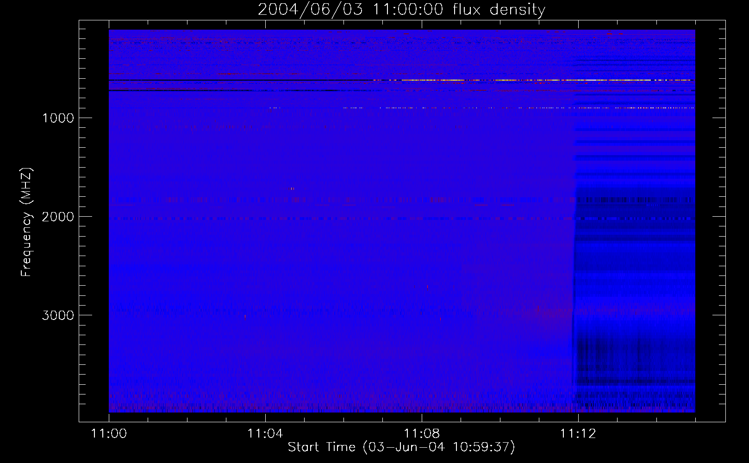Click the 11:00 time tick label
Viewport: 749px width, 463px height.
point(109,434)
